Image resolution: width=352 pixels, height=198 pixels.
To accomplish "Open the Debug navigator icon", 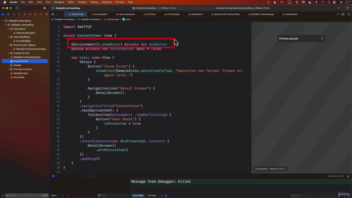I will pos(35,14).
